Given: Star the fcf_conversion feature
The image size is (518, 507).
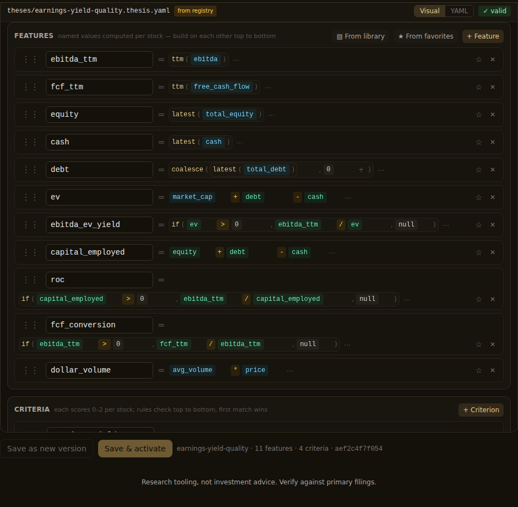Looking at the screenshot, I should click(x=478, y=344).
